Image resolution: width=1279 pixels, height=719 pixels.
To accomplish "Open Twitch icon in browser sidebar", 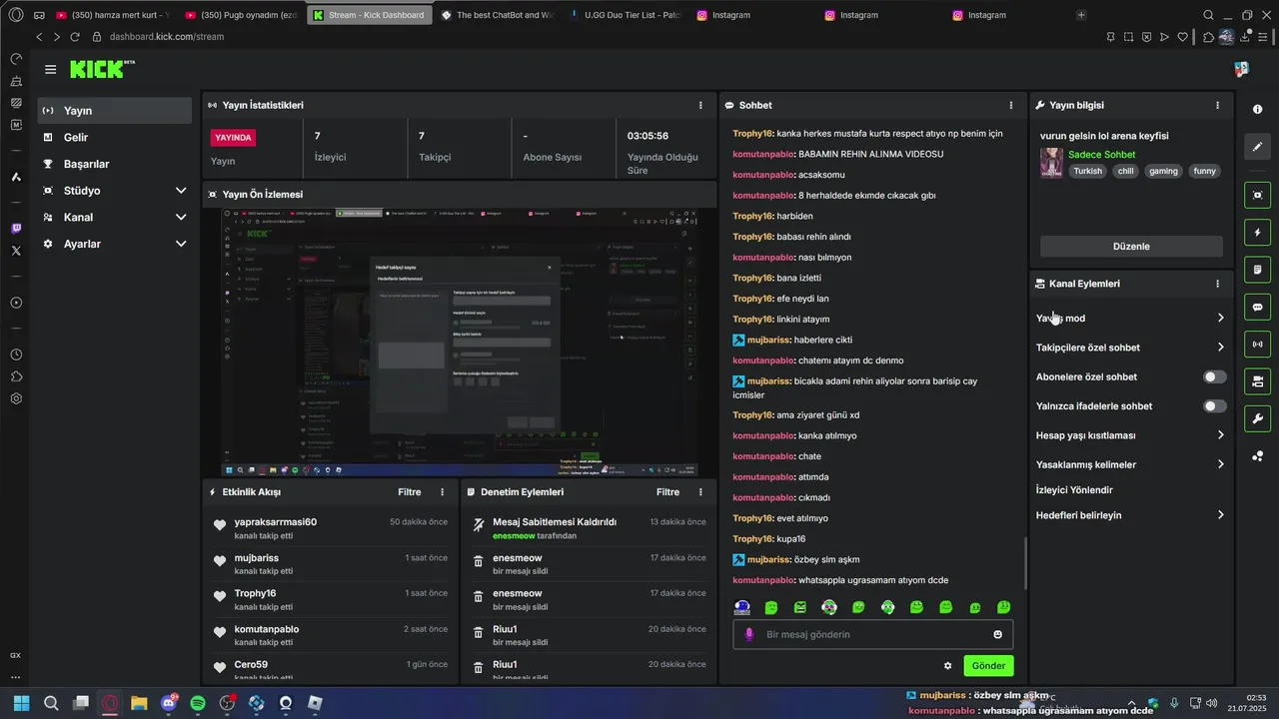I will pyautogui.click(x=16, y=229).
